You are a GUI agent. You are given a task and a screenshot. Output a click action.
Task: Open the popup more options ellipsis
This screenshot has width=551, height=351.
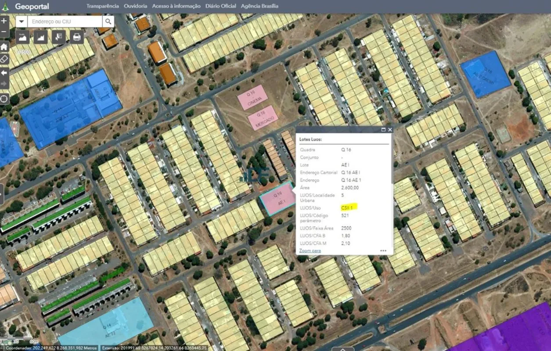(x=383, y=251)
